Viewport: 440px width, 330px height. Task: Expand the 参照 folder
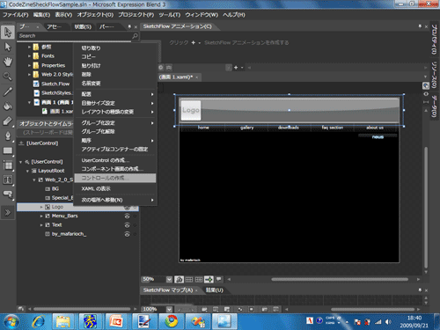coord(29,47)
